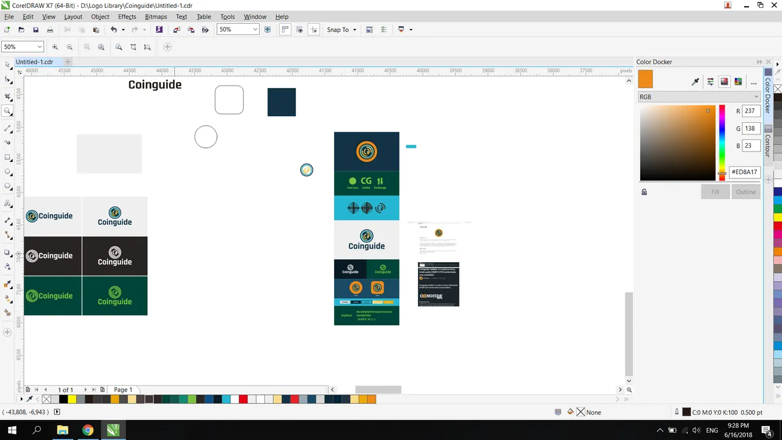Viewport: 782px width, 440px height.
Task: Select the Connector tool
Action: (x=7, y=235)
